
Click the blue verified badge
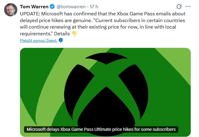point(52,6)
